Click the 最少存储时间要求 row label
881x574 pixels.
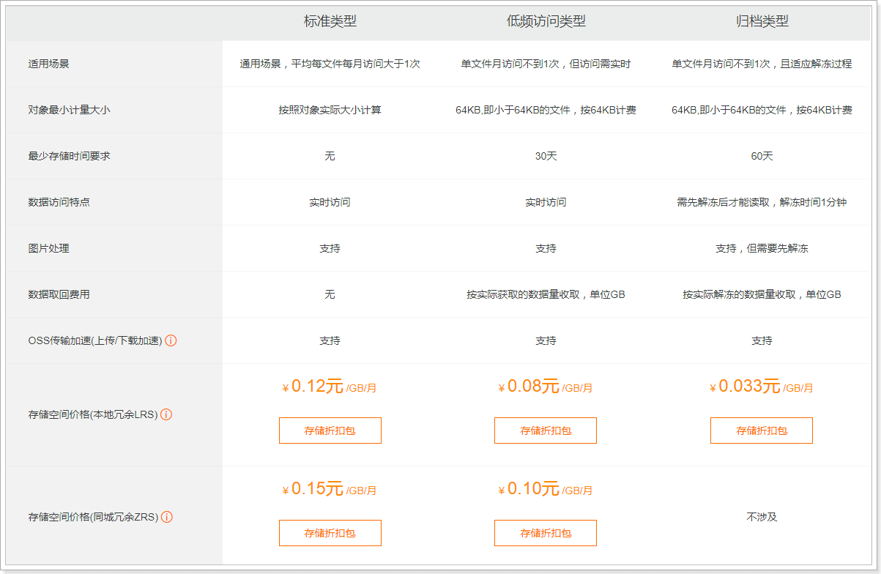tap(69, 156)
